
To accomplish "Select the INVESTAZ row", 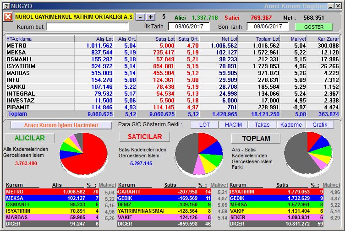I will (x=172, y=100).
